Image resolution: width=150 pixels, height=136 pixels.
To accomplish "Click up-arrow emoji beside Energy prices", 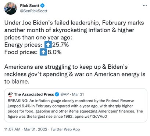I will click(x=48, y=45).
